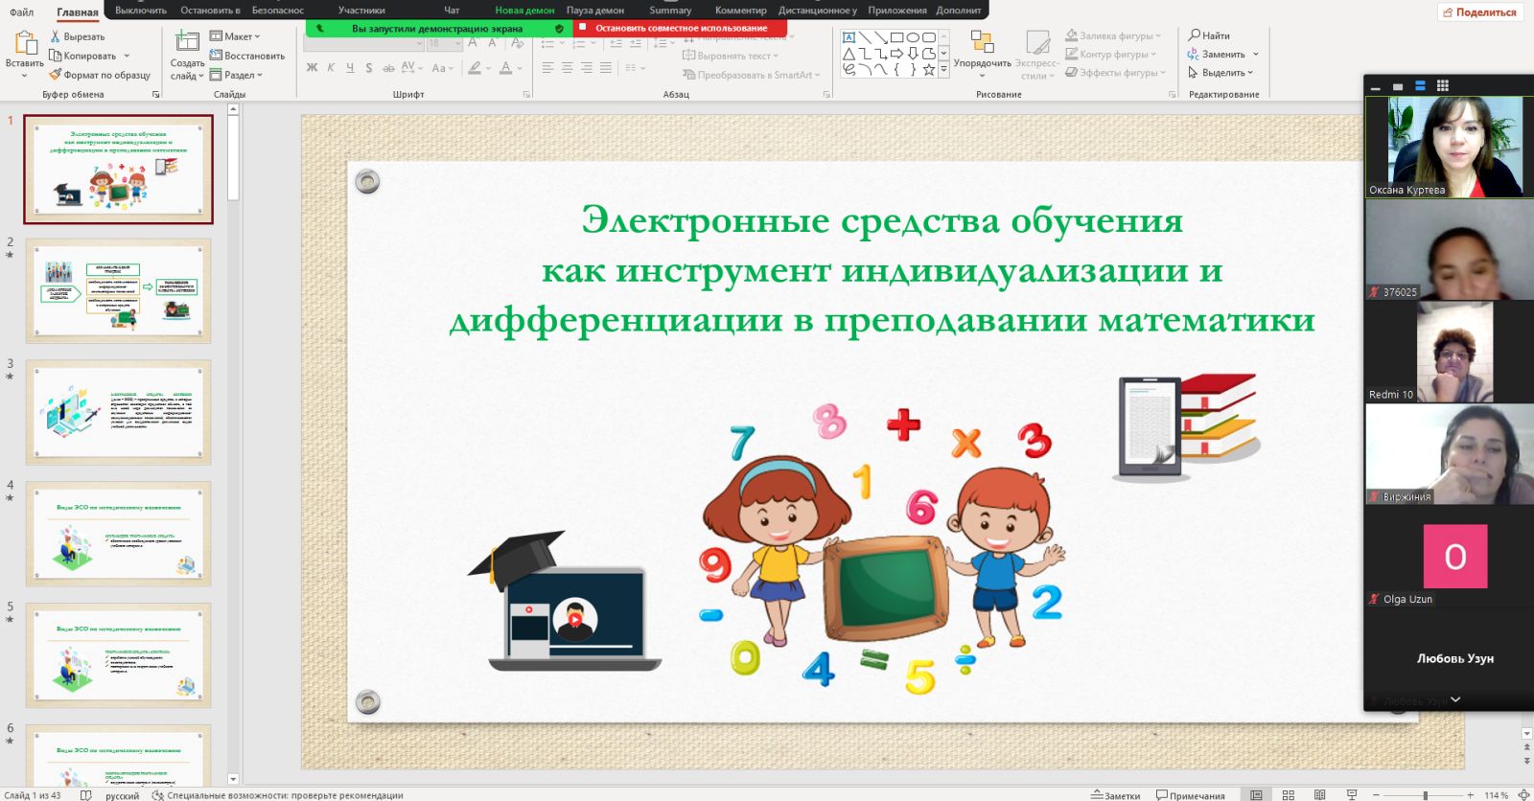The height and width of the screenshot is (801, 1534).
Task: Click the Share (Поделиться) button
Action: (x=1479, y=12)
